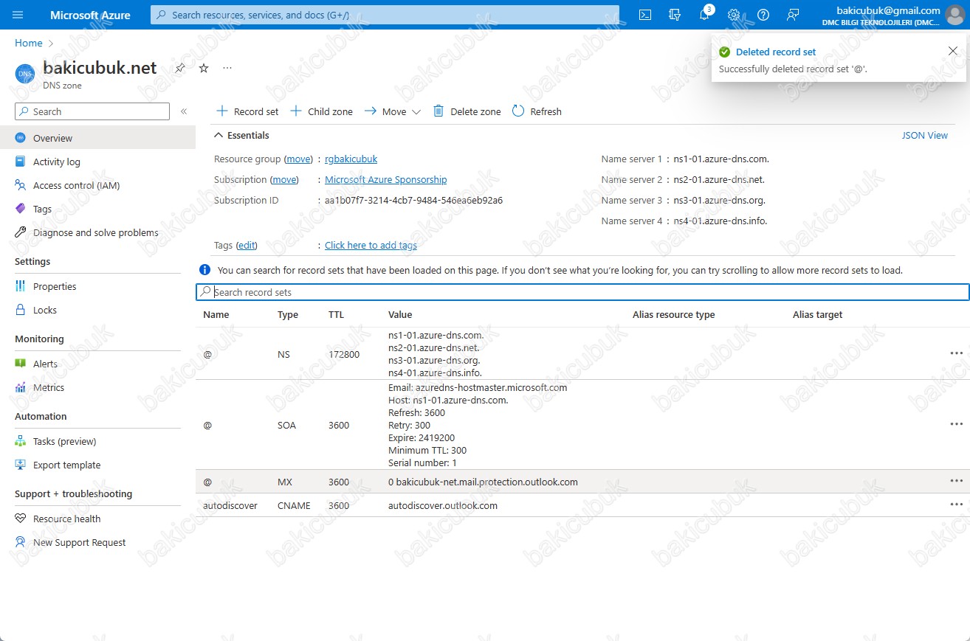Open Cloud Shell from the top bar
The height and width of the screenshot is (641, 970).
click(645, 15)
